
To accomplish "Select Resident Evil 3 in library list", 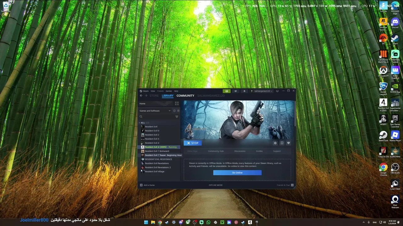I will pyautogui.click(x=152, y=139).
